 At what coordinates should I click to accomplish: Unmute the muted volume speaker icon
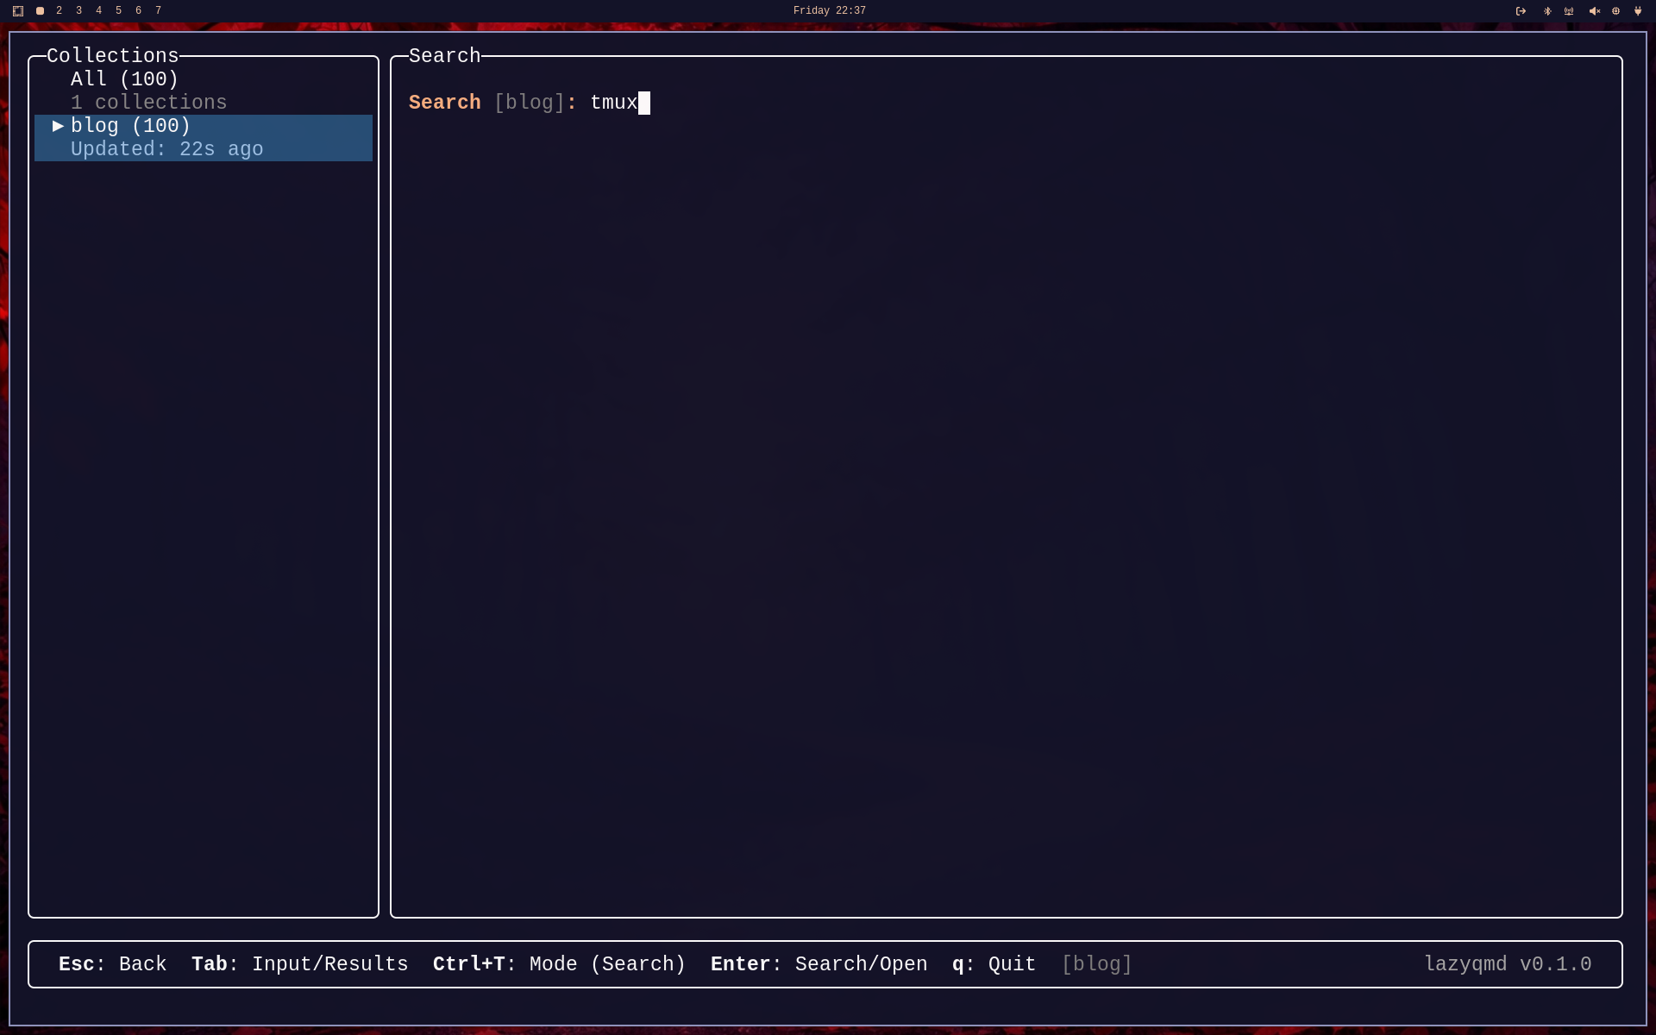point(1594,11)
